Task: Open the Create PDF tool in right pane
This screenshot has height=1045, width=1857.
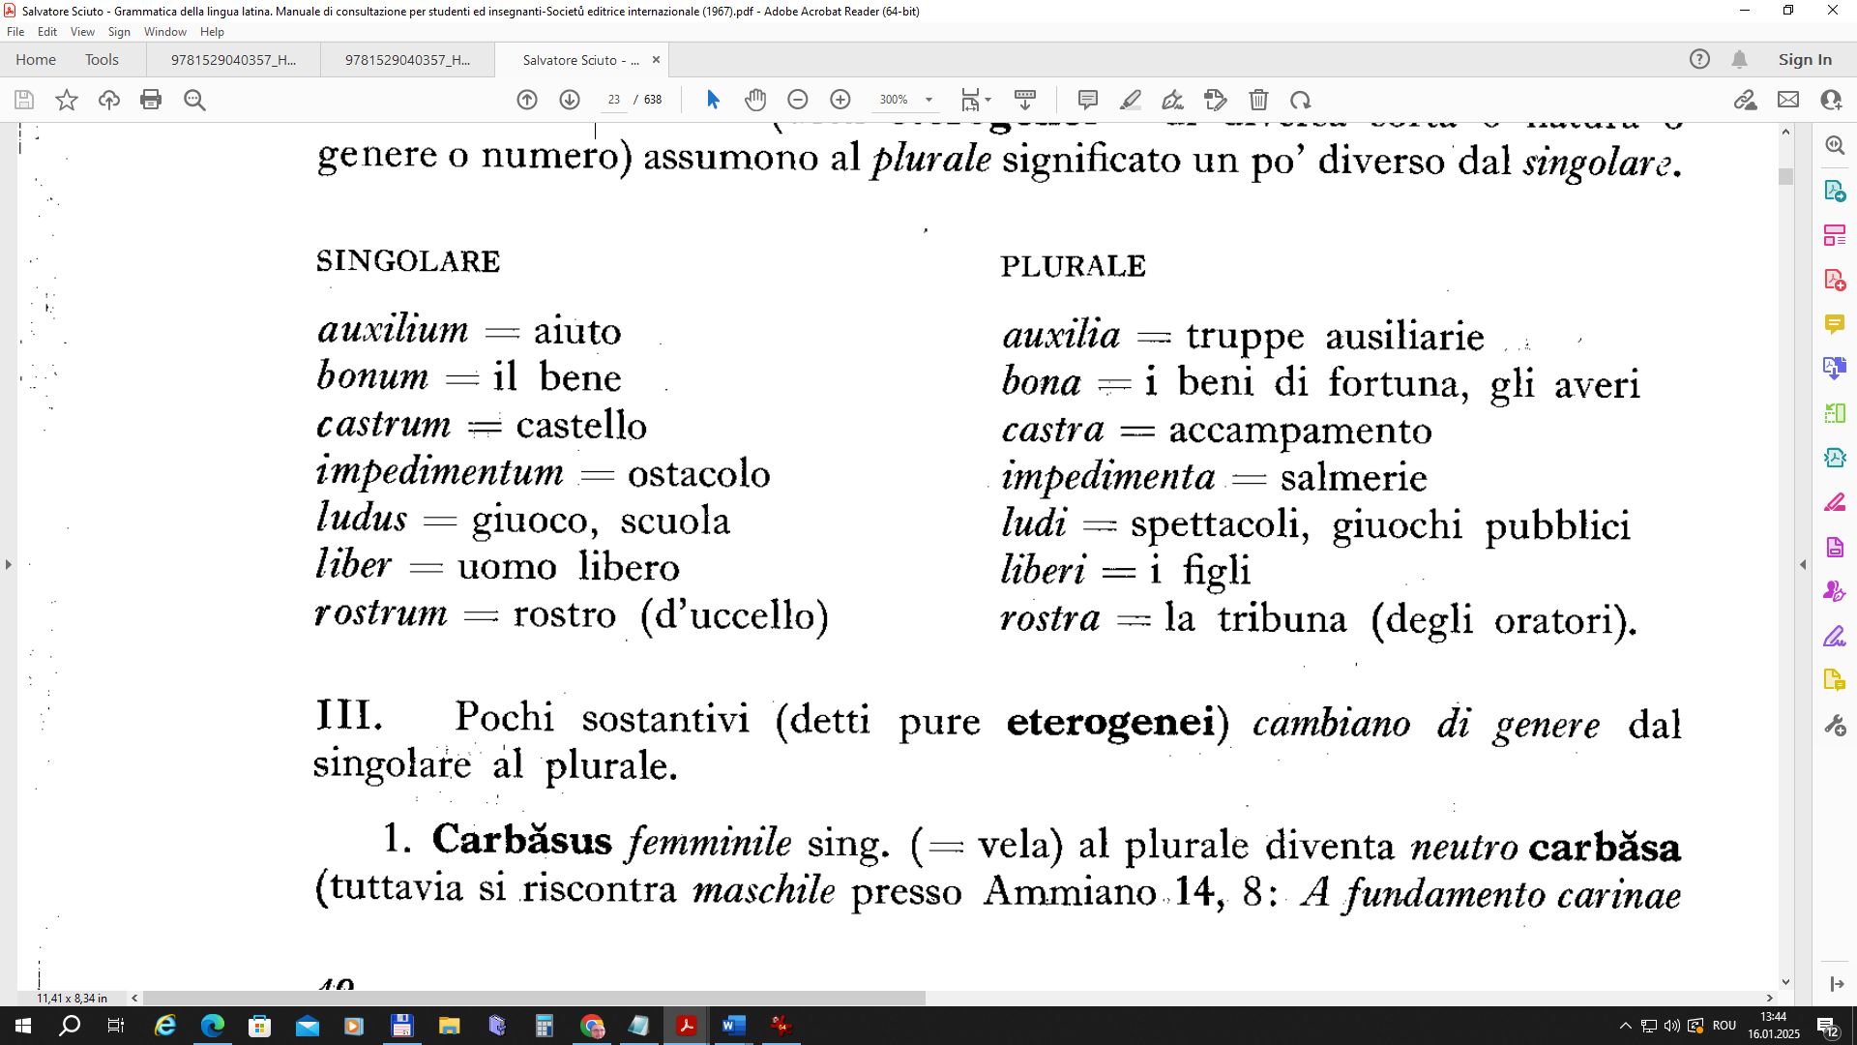Action: (1835, 280)
